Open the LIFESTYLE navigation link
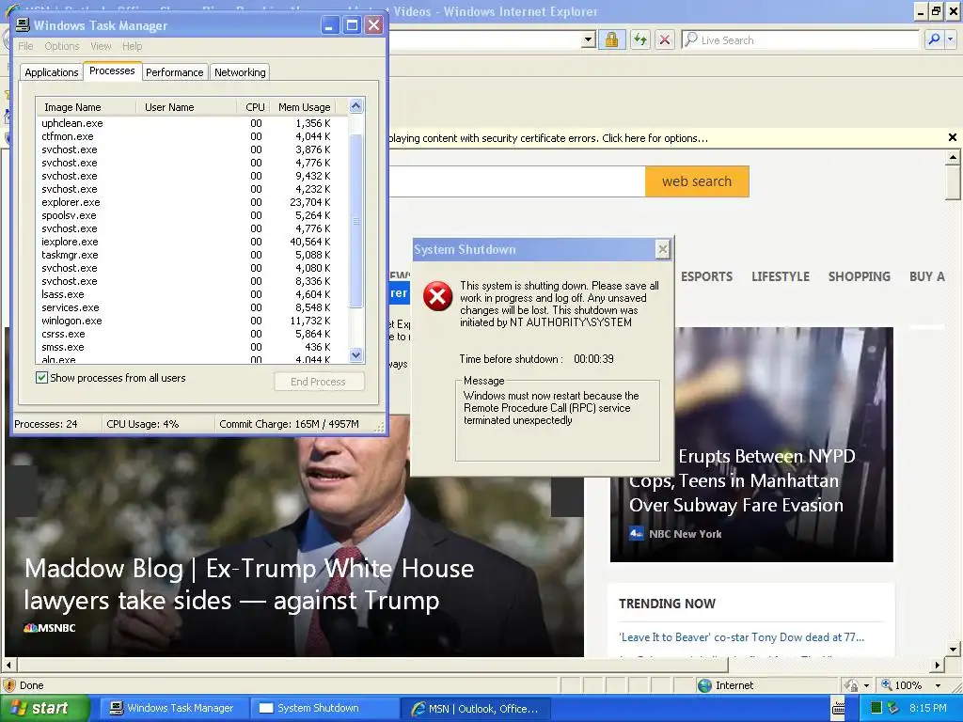Image resolution: width=963 pixels, height=722 pixels. (x=781, y=276)
